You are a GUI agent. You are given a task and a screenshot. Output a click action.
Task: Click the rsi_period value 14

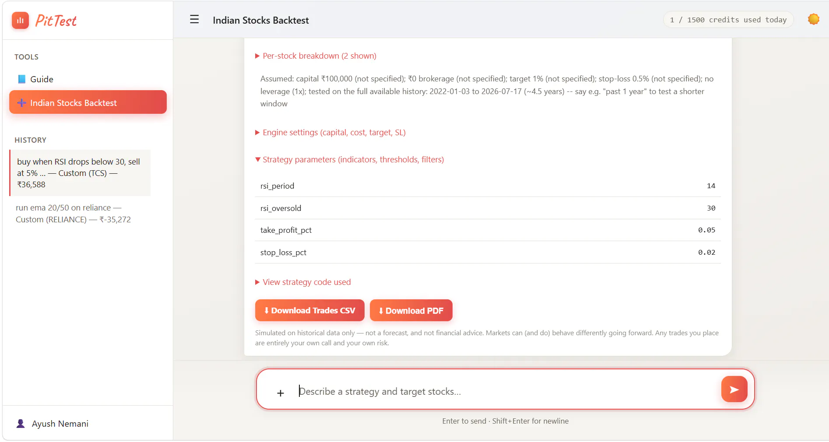(711, 186)
